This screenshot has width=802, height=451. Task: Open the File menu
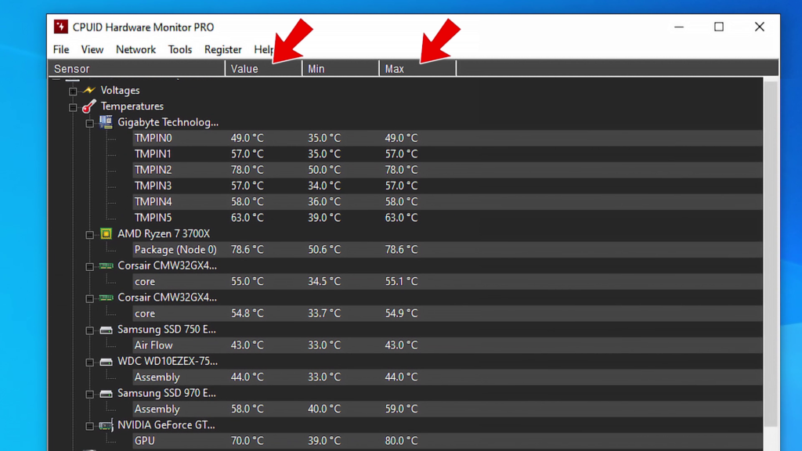61,49
